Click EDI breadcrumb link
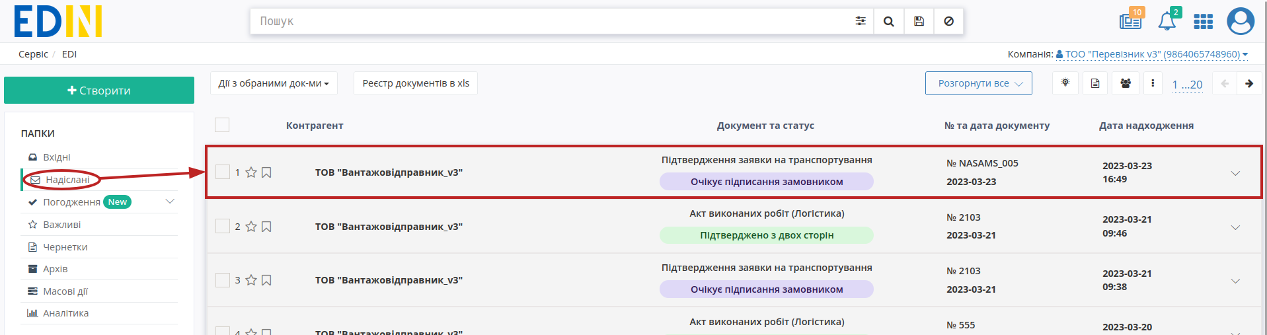The height and width of the screenshot is (335, 1267). 69,54
